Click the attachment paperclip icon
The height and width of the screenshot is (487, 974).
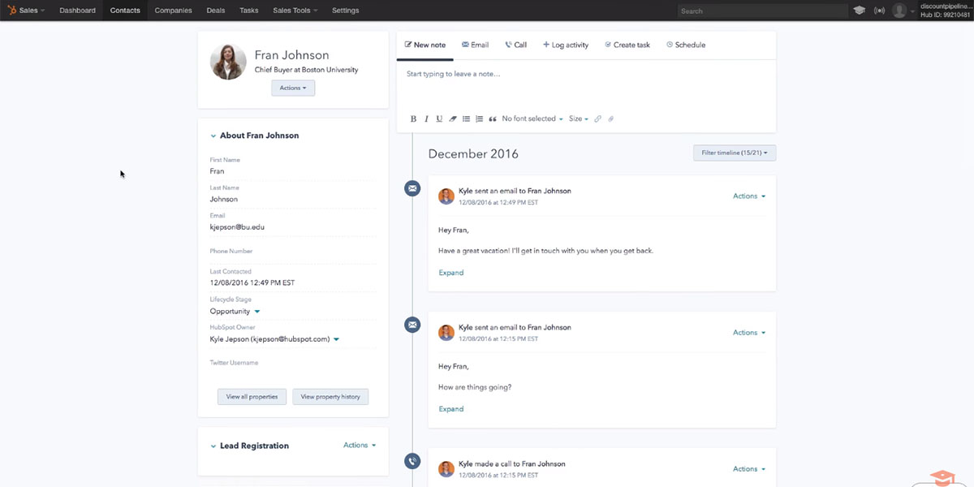[611, 119]
